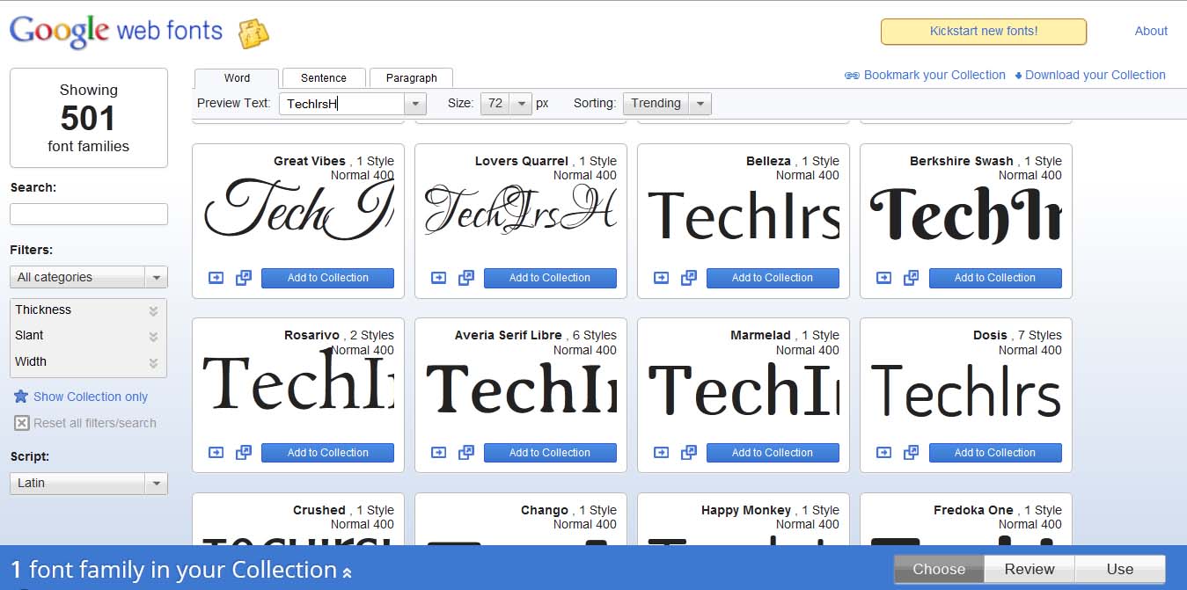The width and height of the screenshot is (1187, 590).
Task: Click the yellow font folder icon beside logo
Action: tap(253, 33)
